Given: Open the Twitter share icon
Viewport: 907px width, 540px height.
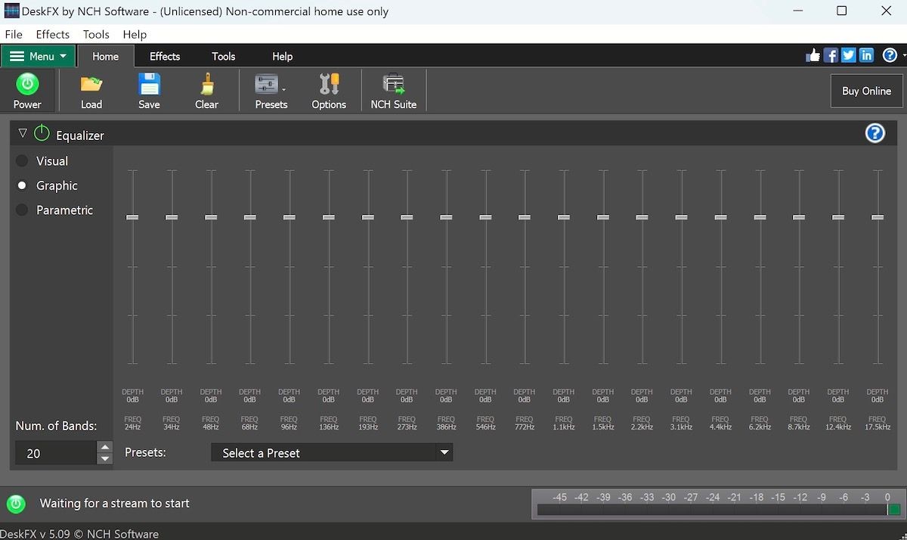Looking at the screenshot, I should tap(848, 55).
